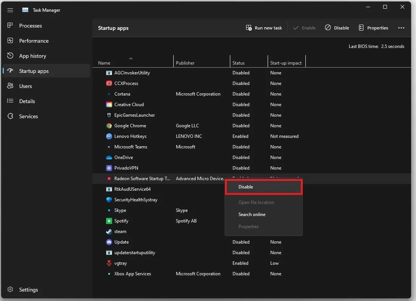Click the Processes sidebar icon
This screenshot has width=416, height=301.
pyautogui.click(x=10, y=25)
